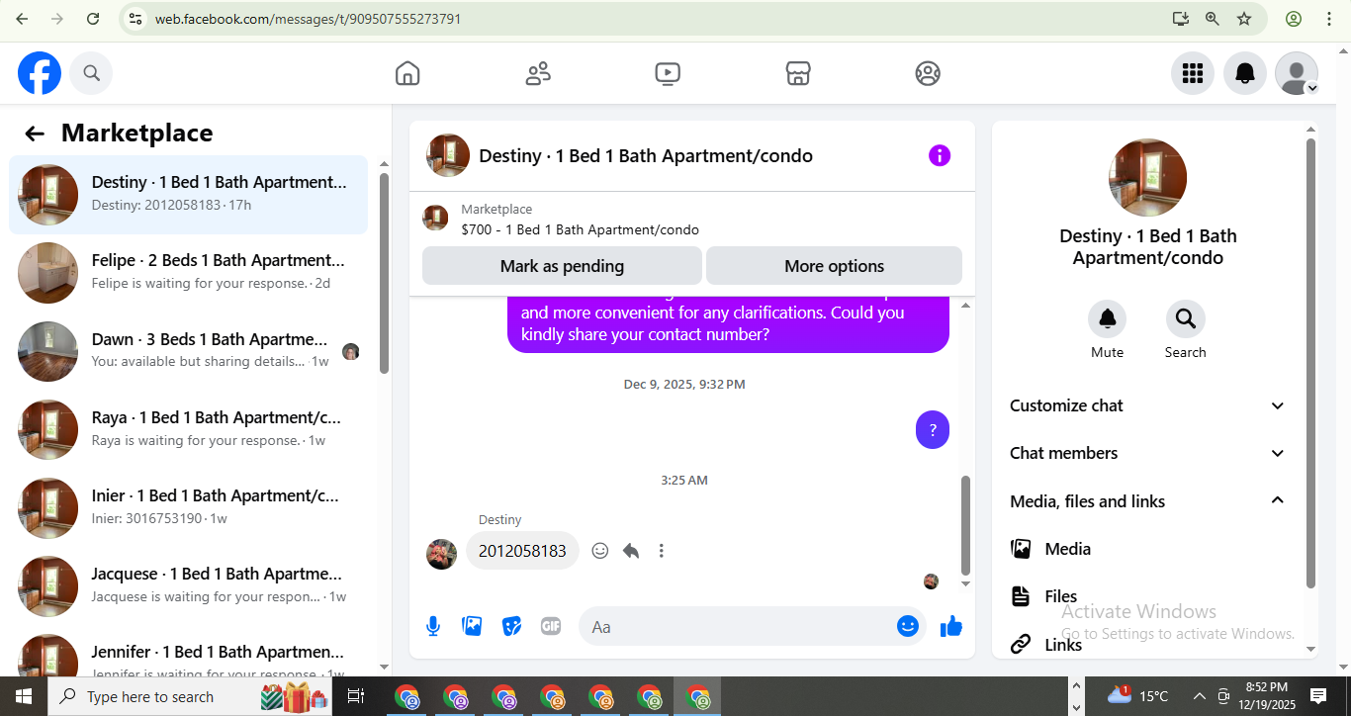The image size is (1351, 716).
Task: Open Jacquese conversation in list
Action: [188, 585]
